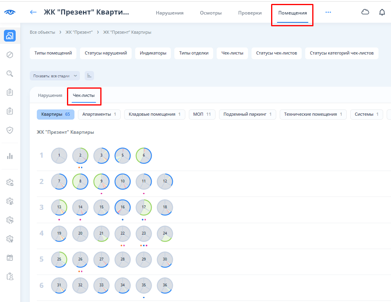Select the objects building icon in sidebar
This screenshot has width=391, height=302.
10,36
